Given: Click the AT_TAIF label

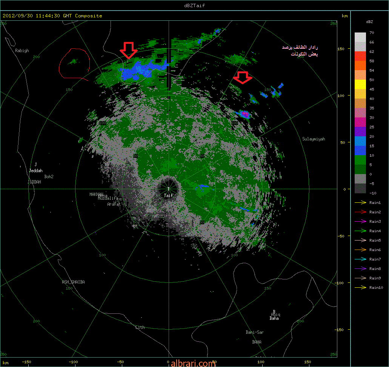Looking at the screenshot, I should point(154,211).
